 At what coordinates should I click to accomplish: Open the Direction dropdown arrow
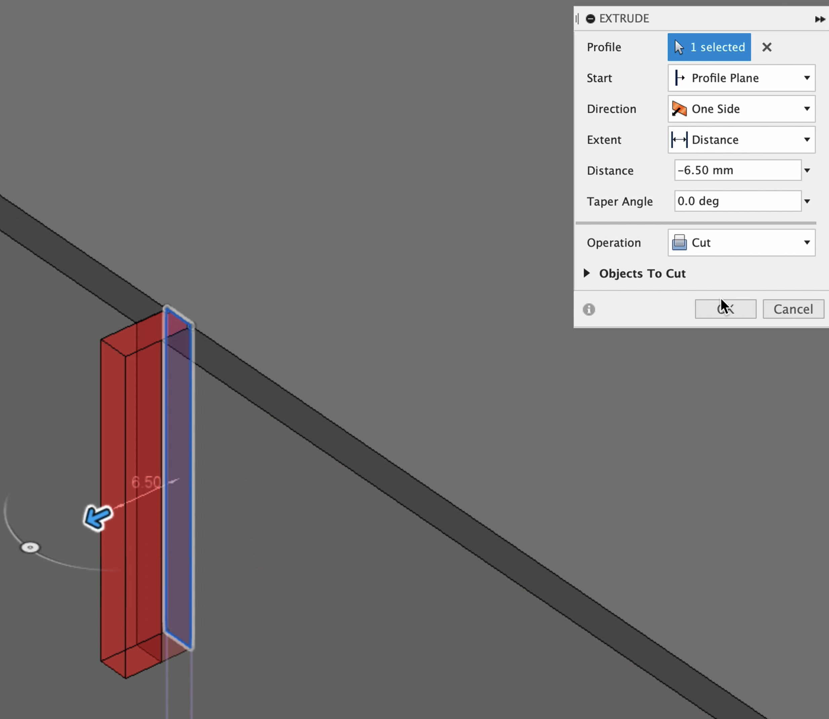pyautogui.click(x=806, y=109)
